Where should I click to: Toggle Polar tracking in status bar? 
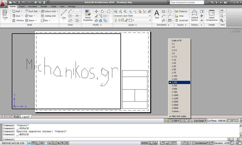click(x=42, y=143)
